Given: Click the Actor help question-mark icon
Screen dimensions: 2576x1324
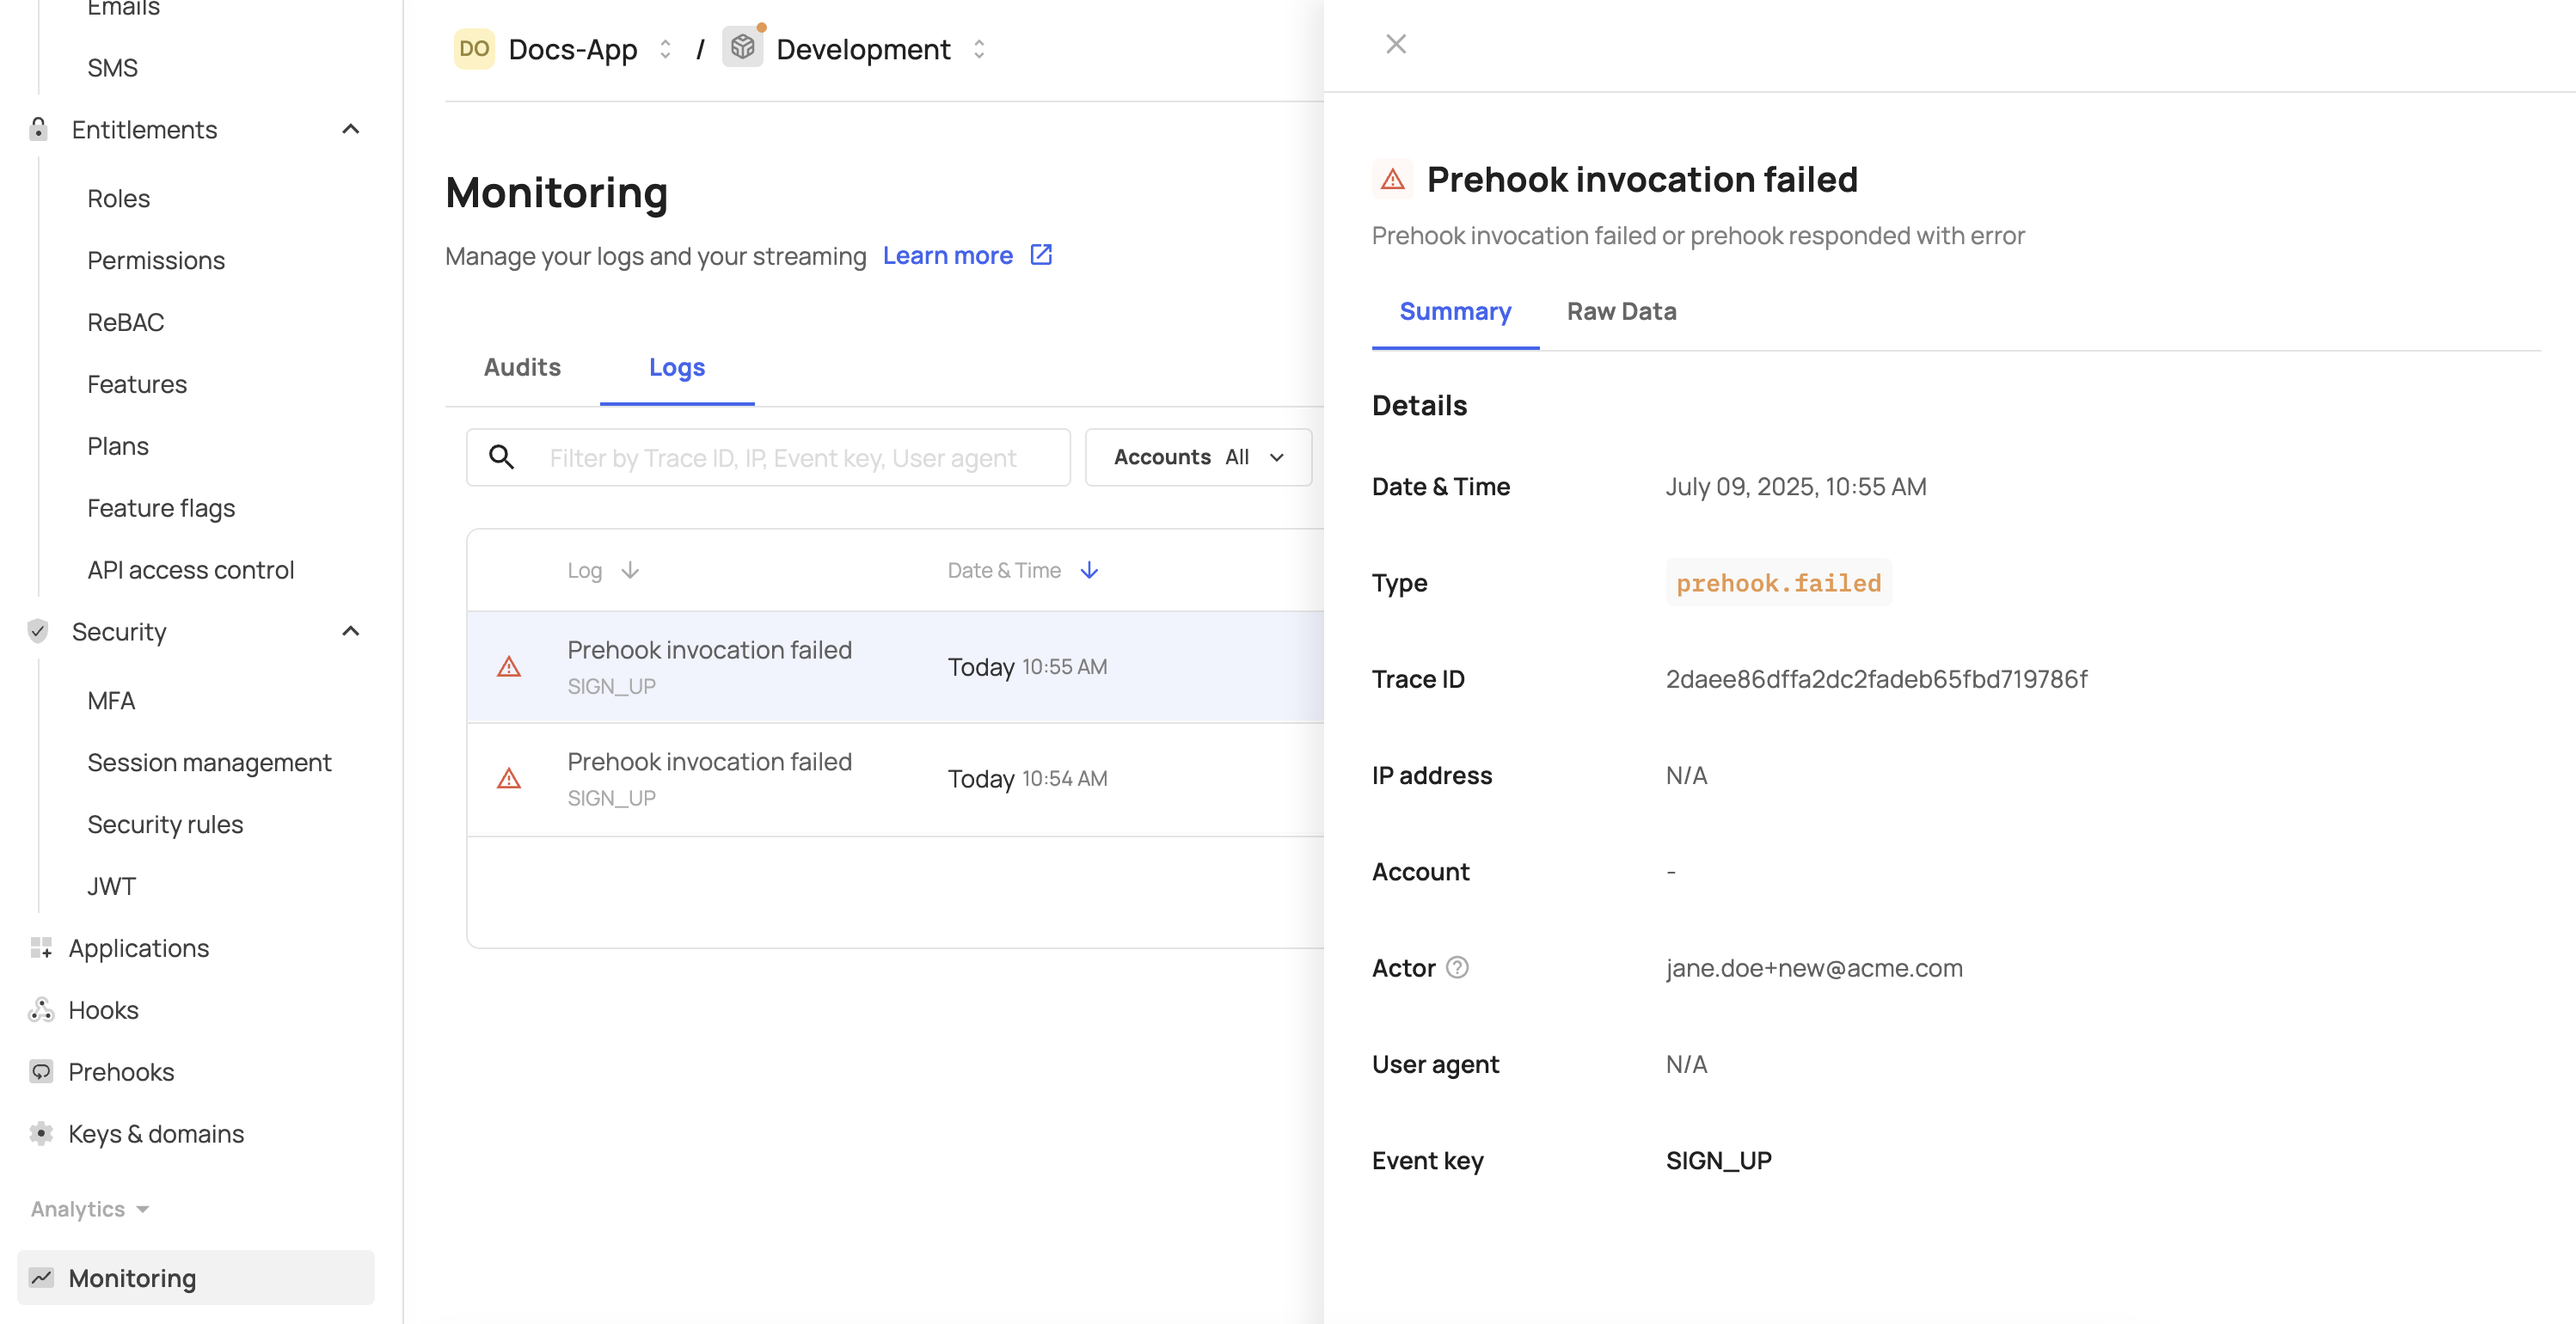Looking at the screenshot, I should (x=1457, y=967).
